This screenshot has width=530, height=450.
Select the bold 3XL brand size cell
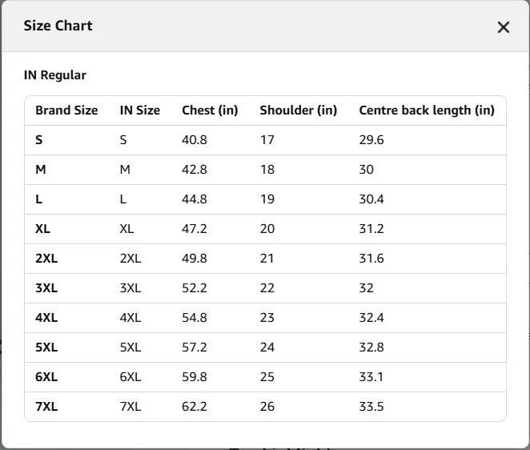46,288
